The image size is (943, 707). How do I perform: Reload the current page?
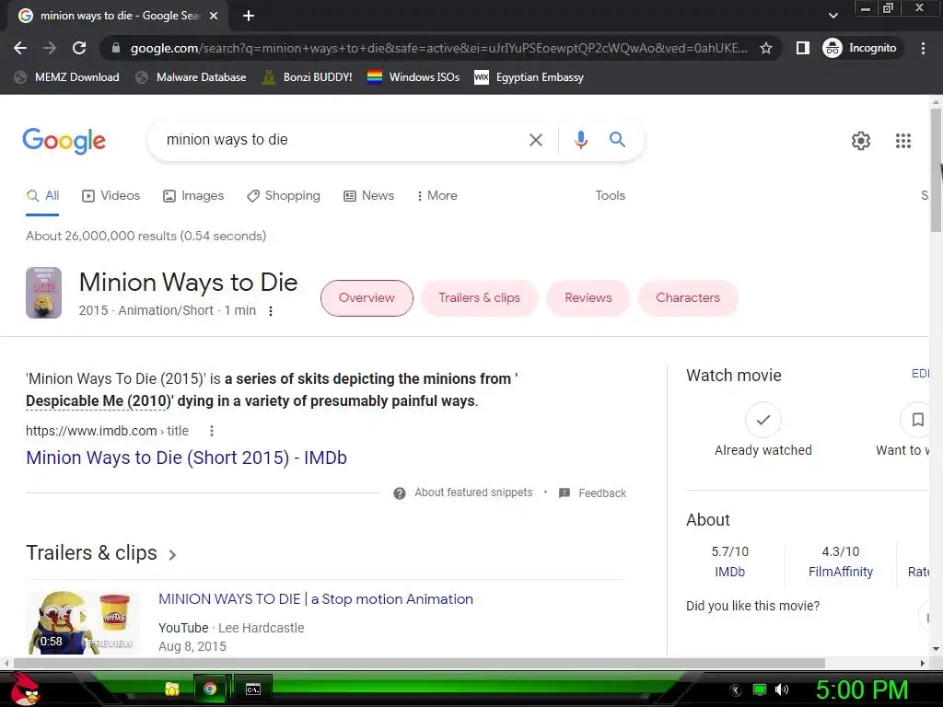pyautogui.click(x=79, y=48)
